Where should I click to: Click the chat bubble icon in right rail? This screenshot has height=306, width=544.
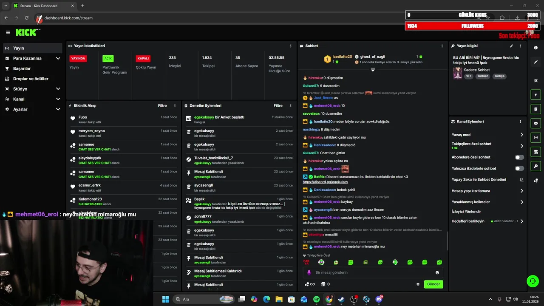pos(535,123)
